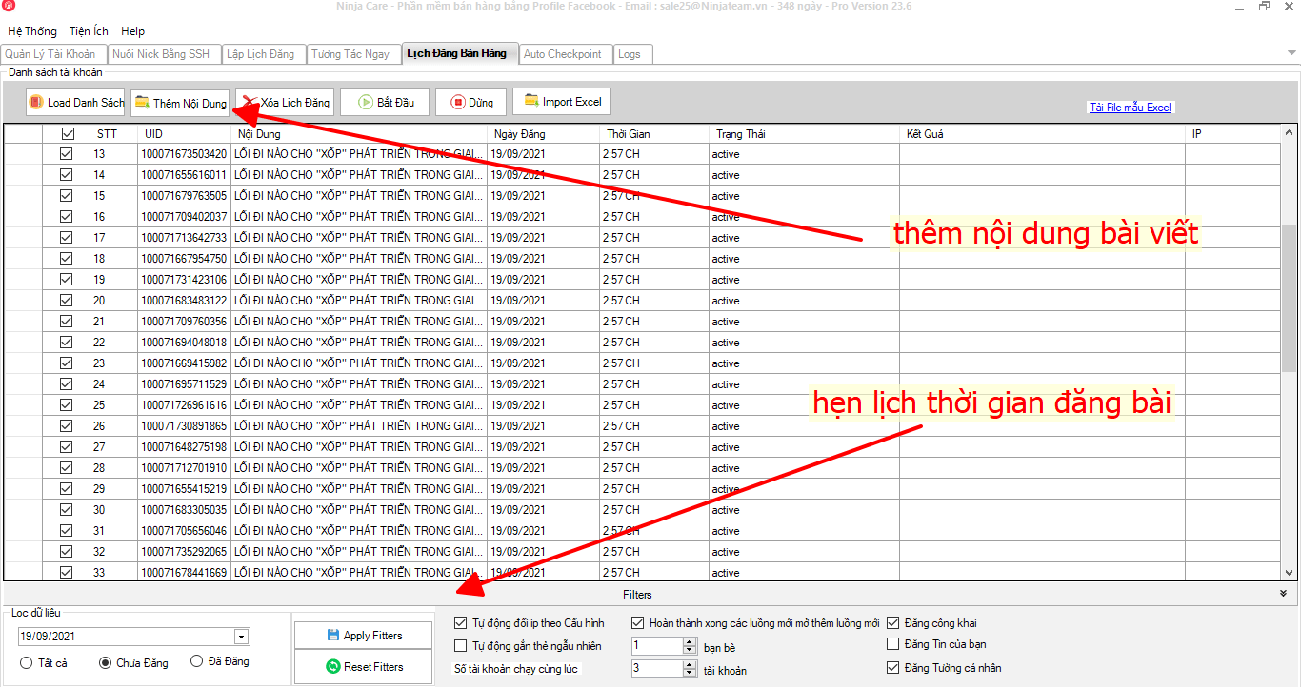The image size is (1301, 687).
Task: Uncheck the checkbox for row STT 20
Action: click(67, 300)
